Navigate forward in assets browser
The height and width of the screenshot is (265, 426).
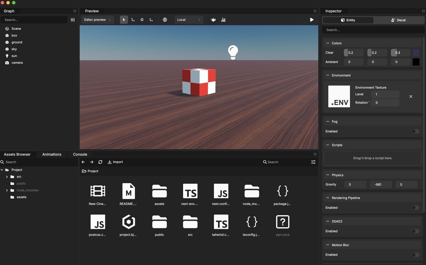pos(92,162)
